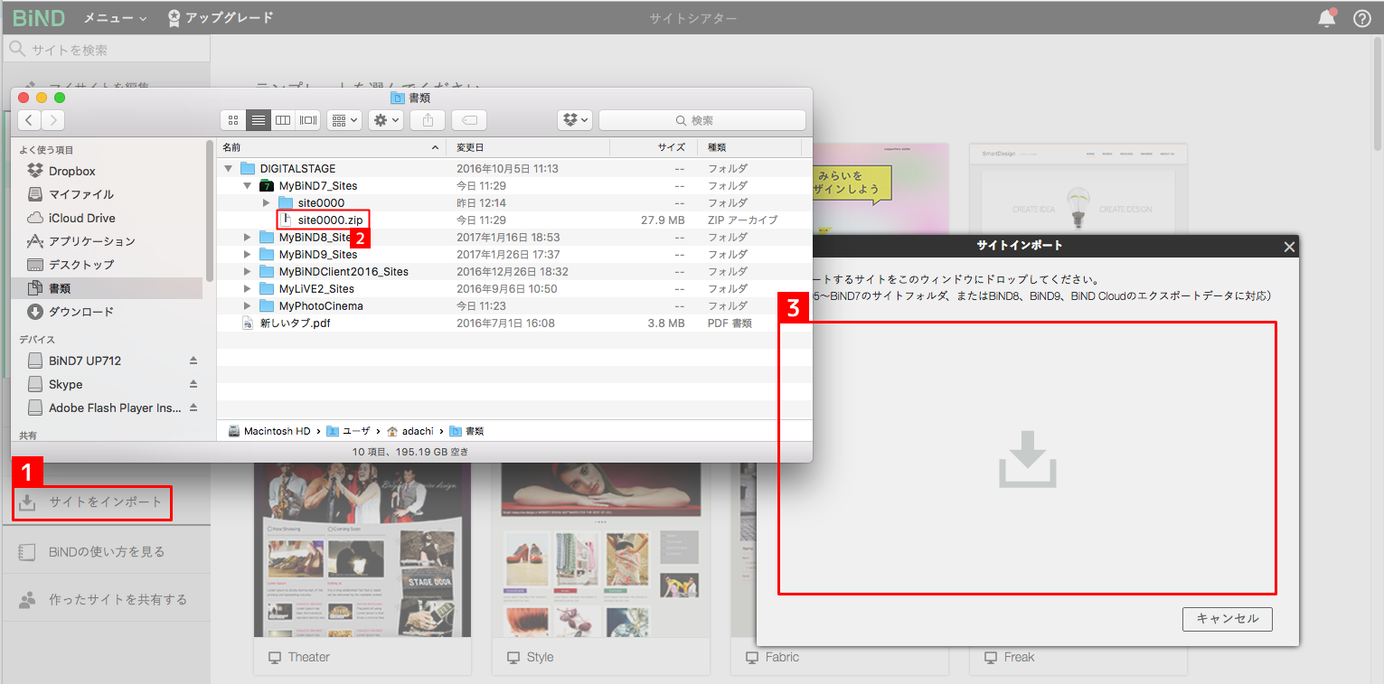Click the BiND logo

tap(38, 18)
